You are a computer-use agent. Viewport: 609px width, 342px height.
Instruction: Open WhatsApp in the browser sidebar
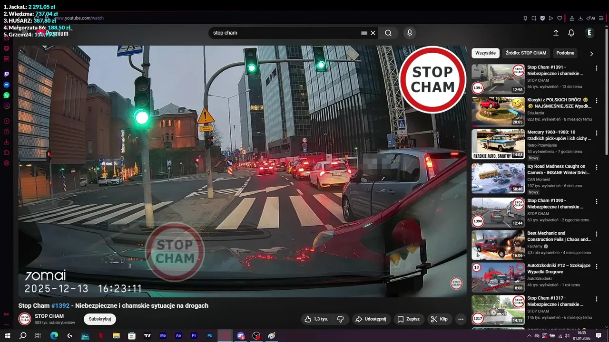click(7, 95)
